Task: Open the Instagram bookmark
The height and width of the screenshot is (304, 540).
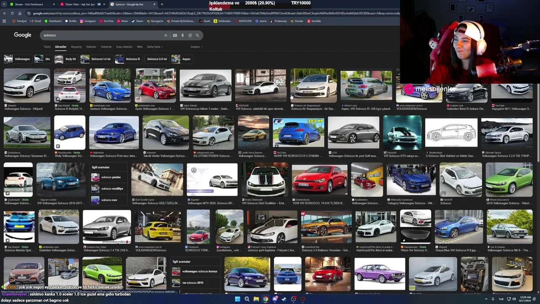Action: 88,21
